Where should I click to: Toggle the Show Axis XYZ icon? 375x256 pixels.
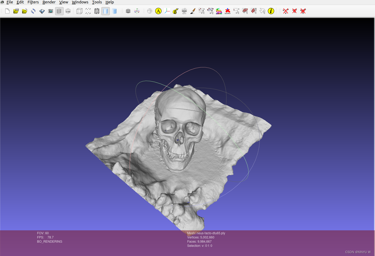(137, 11)
